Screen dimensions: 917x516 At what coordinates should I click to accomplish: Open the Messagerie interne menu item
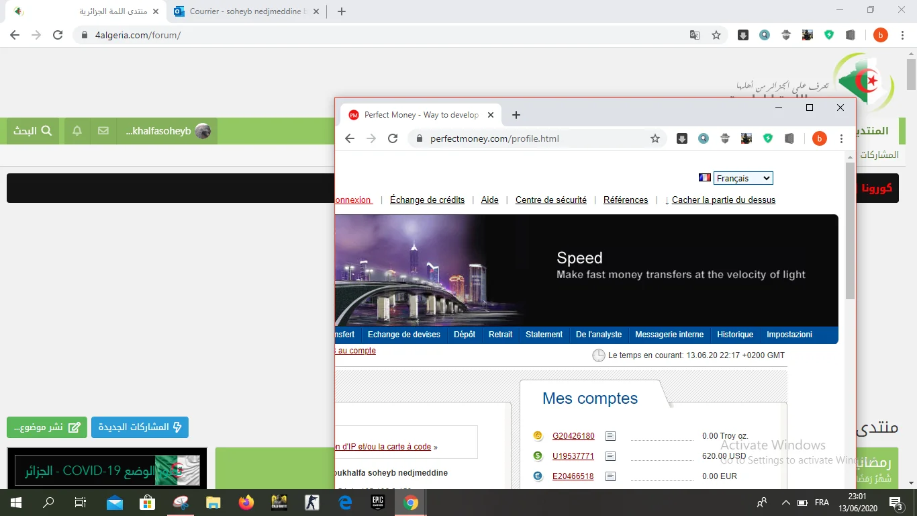click(669, 335)
